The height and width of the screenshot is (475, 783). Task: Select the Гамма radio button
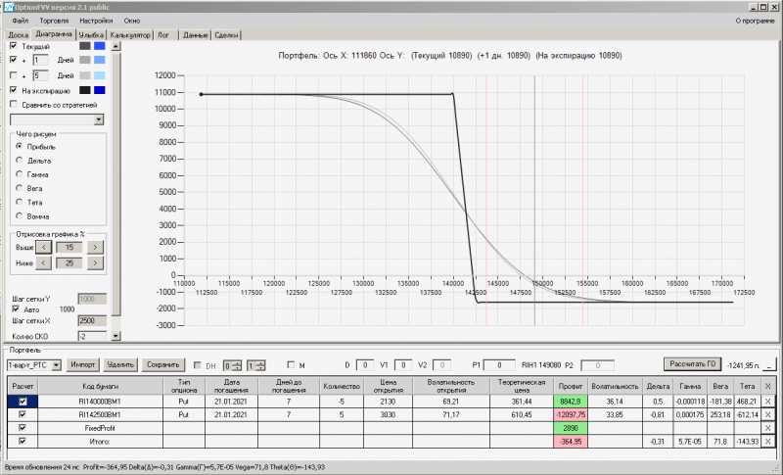click(19, 174)
